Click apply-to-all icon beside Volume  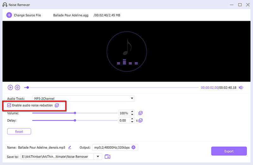tap(140, 113)
